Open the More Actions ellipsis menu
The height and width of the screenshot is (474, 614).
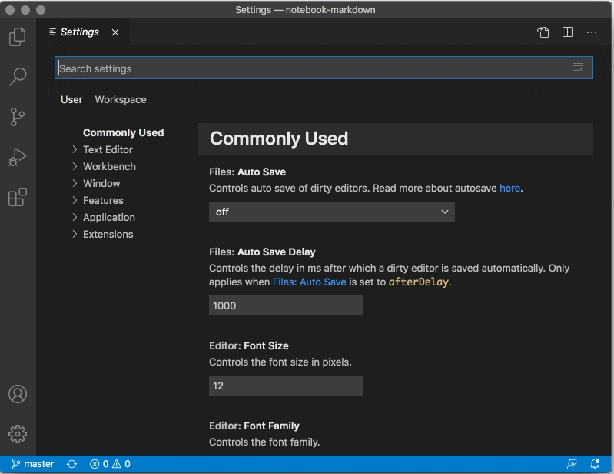tap(592, 32)
